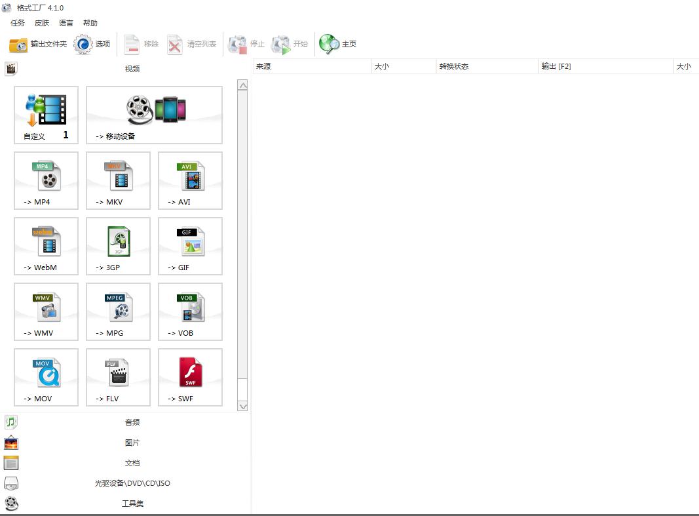
Task: Click the 转换状态 column header
Action: [486, 66]
